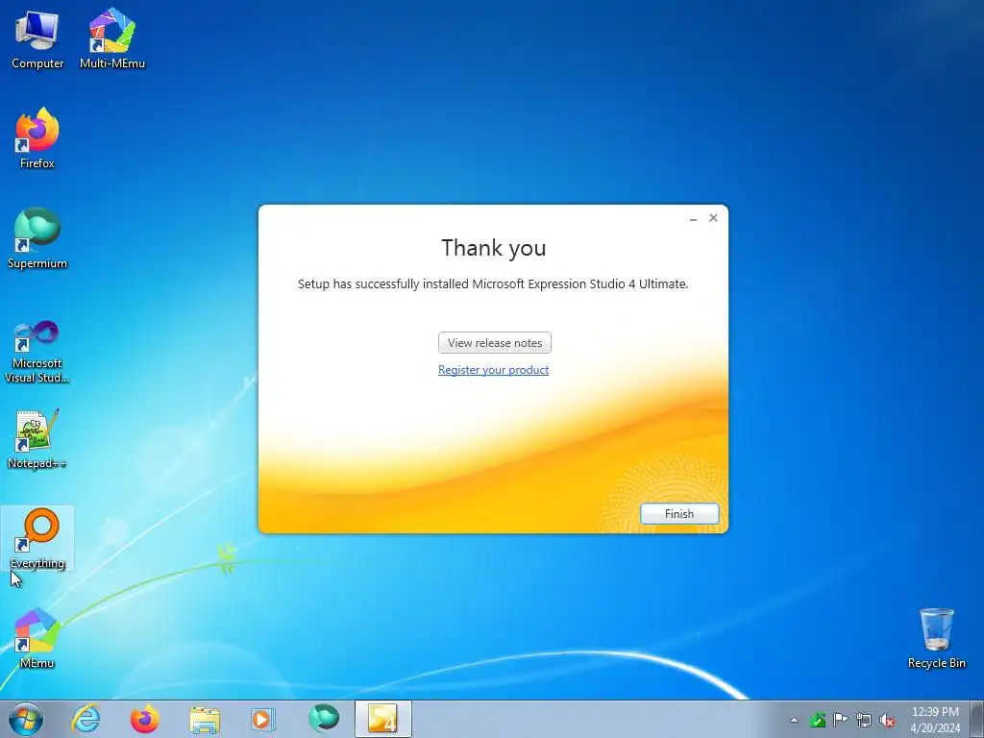Select the Recycle Bin icon
Viewport: 984px width, 738px height.
pos(936,638)
